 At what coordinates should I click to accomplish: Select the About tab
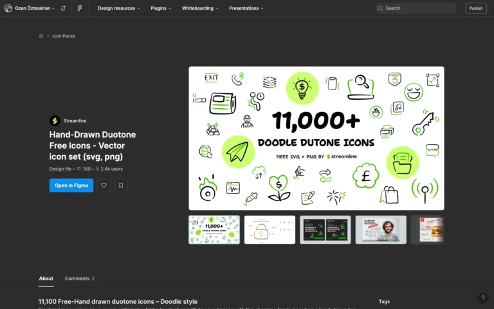tap(46, 279)
